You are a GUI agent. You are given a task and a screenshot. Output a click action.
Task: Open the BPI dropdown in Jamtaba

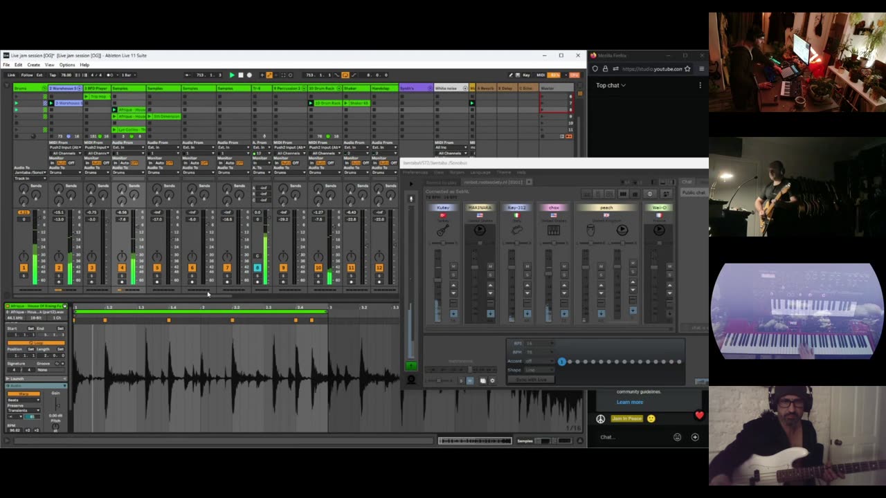pos(539,343)
